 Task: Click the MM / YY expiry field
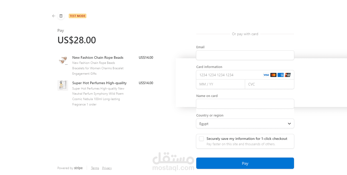pos(220,84)
